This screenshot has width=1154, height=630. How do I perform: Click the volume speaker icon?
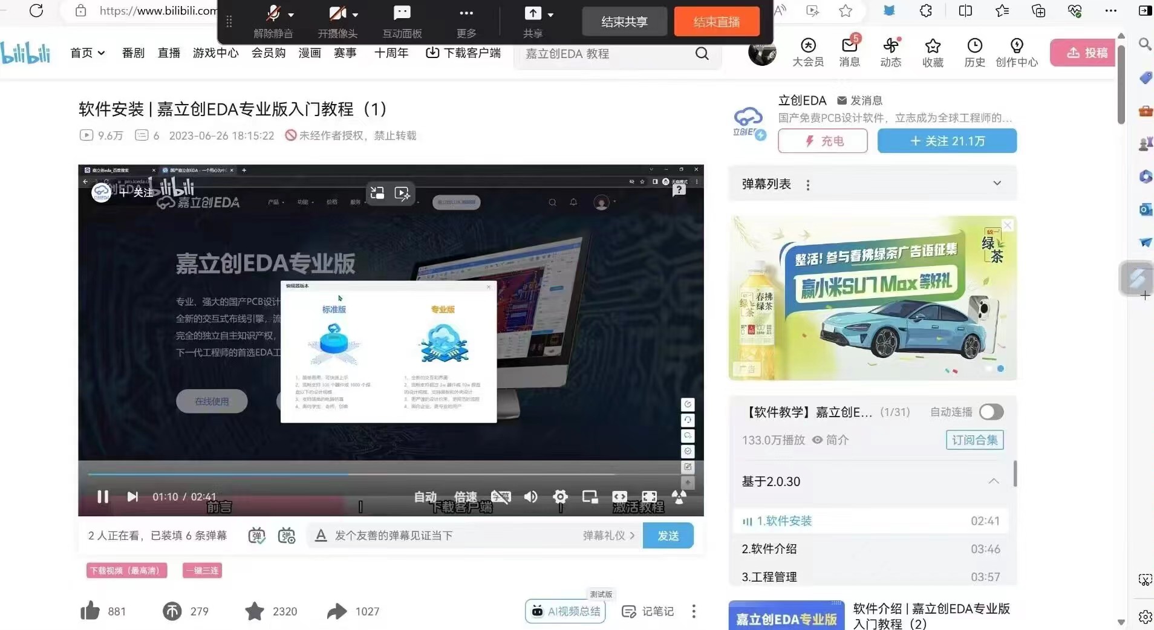click(x=530, y=497)
